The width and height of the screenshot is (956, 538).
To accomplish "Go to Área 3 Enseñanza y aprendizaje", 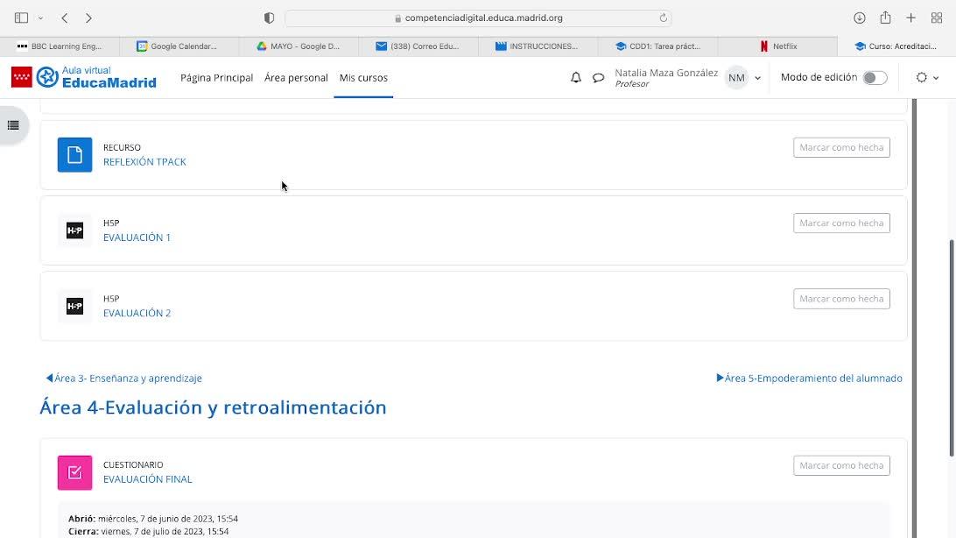I will click(x=123, y=379).
